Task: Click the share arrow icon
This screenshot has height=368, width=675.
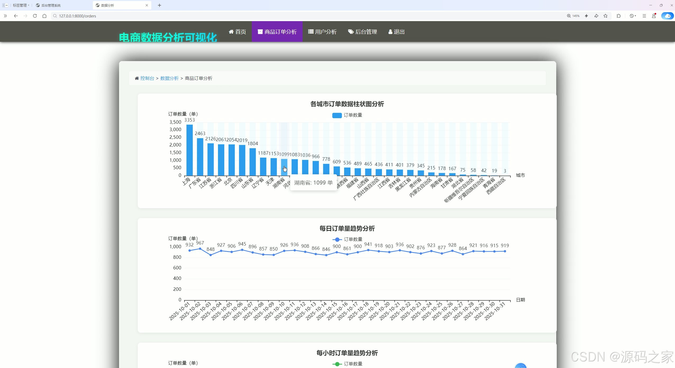Action: coord(596,16)
